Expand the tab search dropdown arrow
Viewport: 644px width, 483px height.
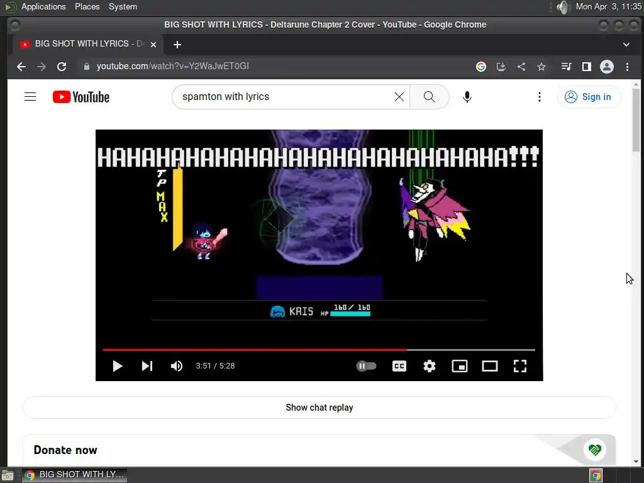click(x=626, y=45)
